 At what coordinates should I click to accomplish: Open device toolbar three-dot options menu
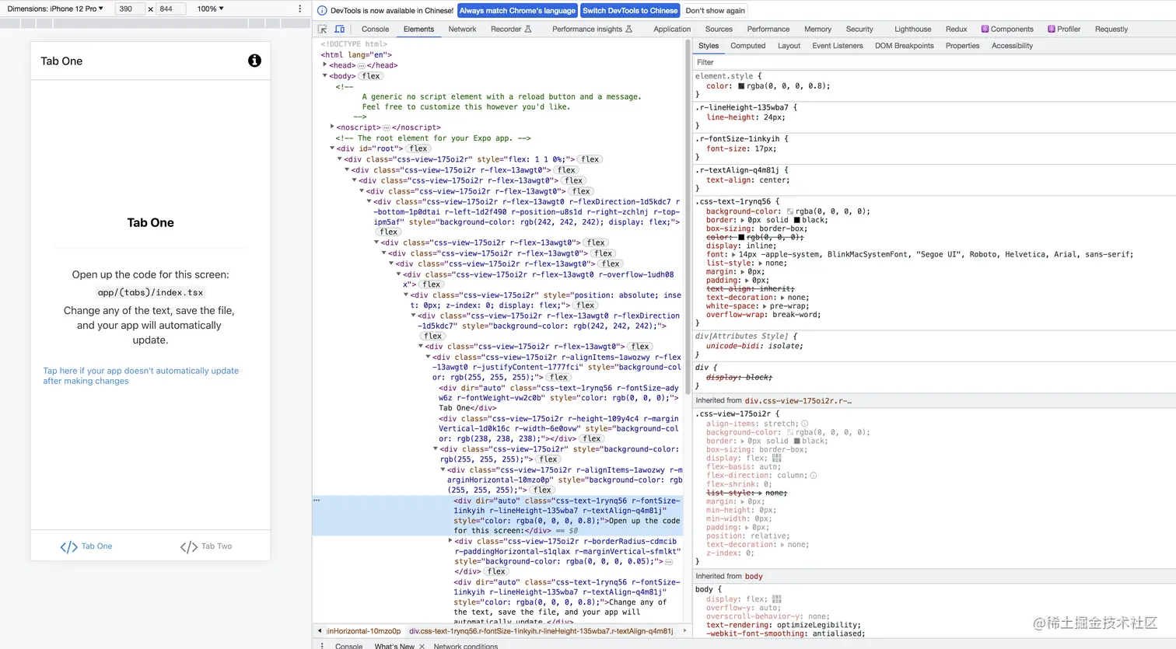coord(300,9)
